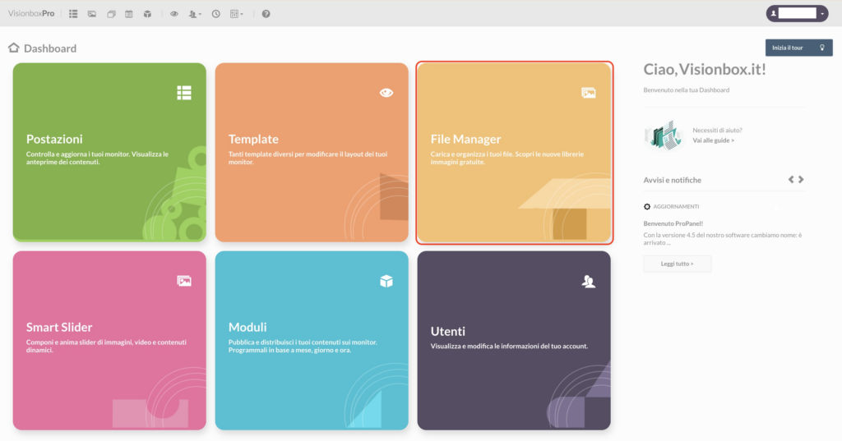Open the Utenti card
Viewport: 842px width, 441px height.
[514, 341]
